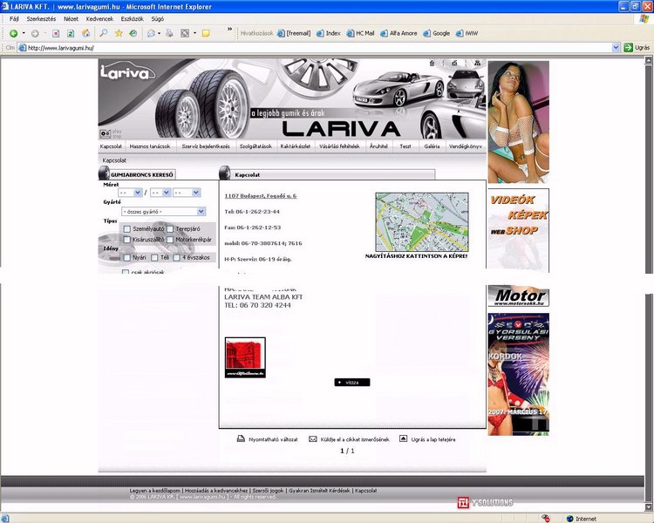
Task: Open the Google links bar shortcut
Action: coord(436,33)
